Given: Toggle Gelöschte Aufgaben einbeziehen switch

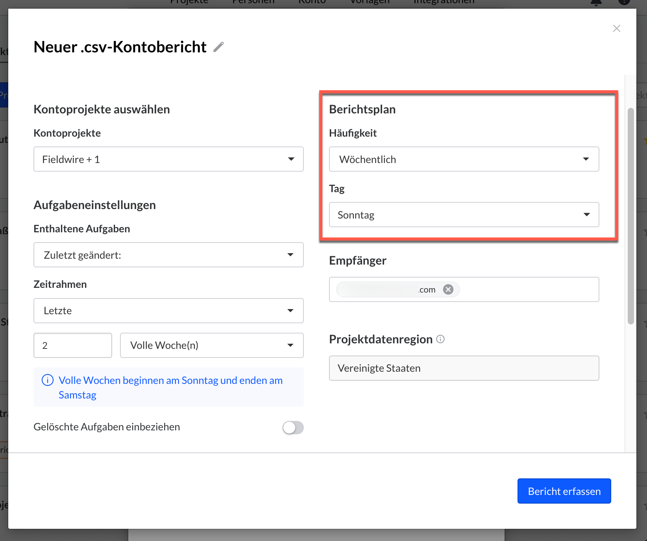Looking at the screenshot, I should pyautogui.click(x=293, y=427).
